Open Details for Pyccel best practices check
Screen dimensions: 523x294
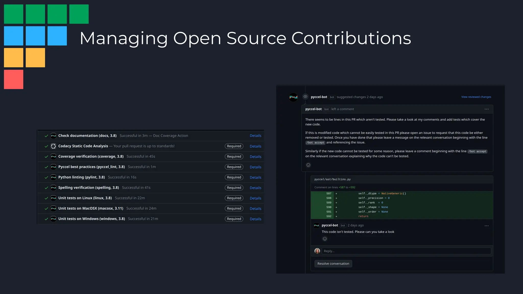pos(255,167)
